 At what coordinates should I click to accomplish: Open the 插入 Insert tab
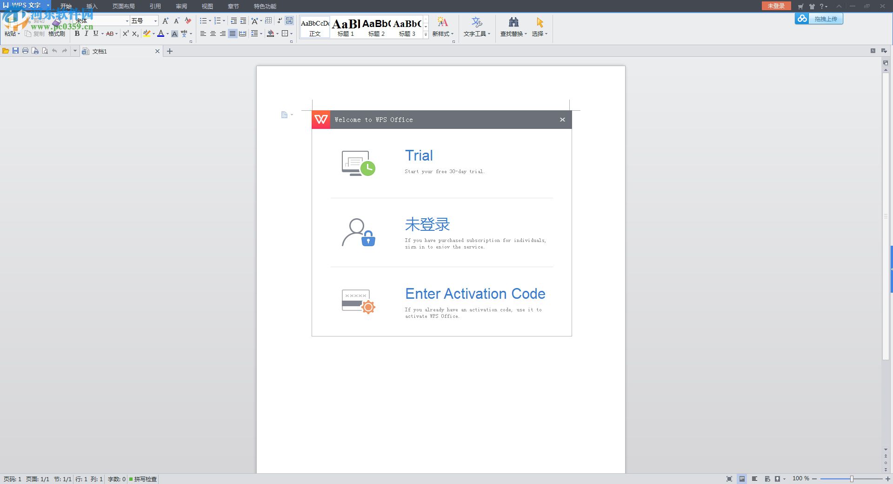[92, 6]
